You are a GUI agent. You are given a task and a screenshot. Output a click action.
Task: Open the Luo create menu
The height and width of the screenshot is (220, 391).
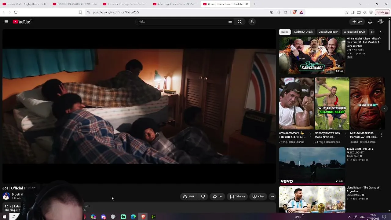(357, 22)
